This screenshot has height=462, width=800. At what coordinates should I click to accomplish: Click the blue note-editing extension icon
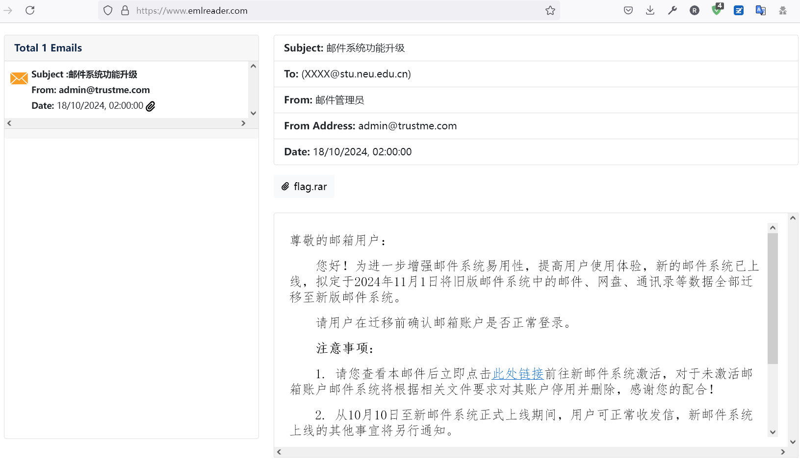click(x=739, y=10)
